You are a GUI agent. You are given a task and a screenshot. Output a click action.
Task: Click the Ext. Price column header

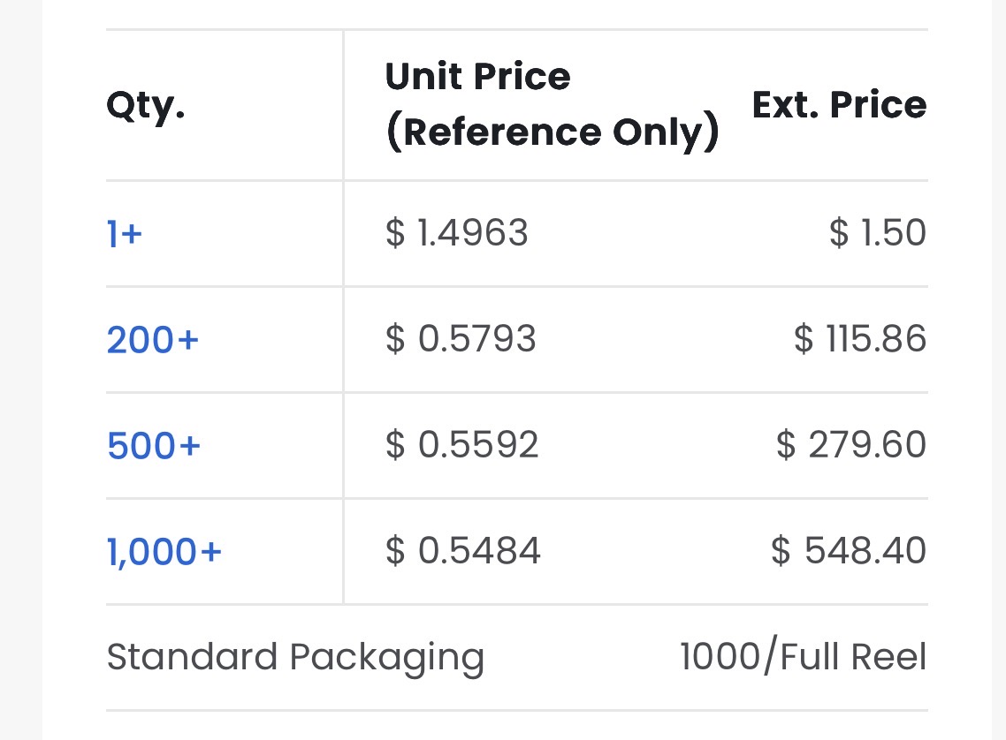[x=839, y=104]
